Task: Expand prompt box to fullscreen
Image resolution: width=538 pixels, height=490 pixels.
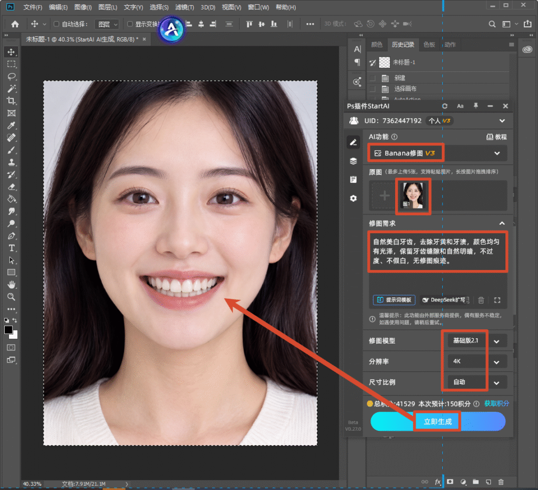Action: pos(497,300)
